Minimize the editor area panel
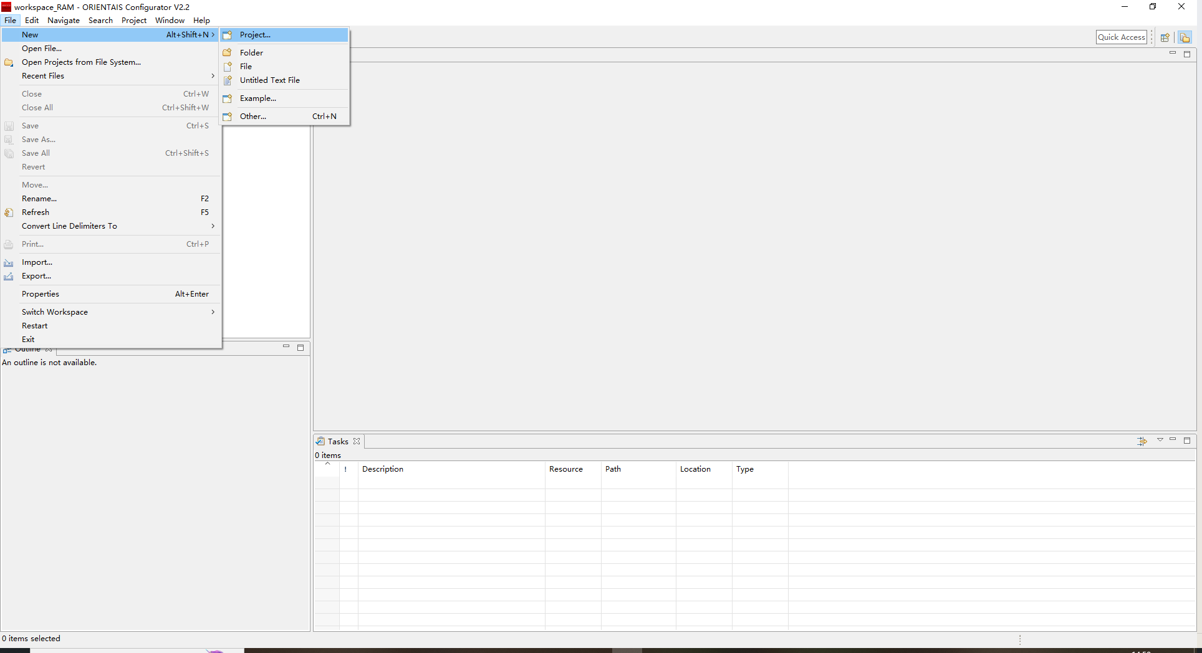Screen dimensions: 1202x653 click(x=1172, y=54)
